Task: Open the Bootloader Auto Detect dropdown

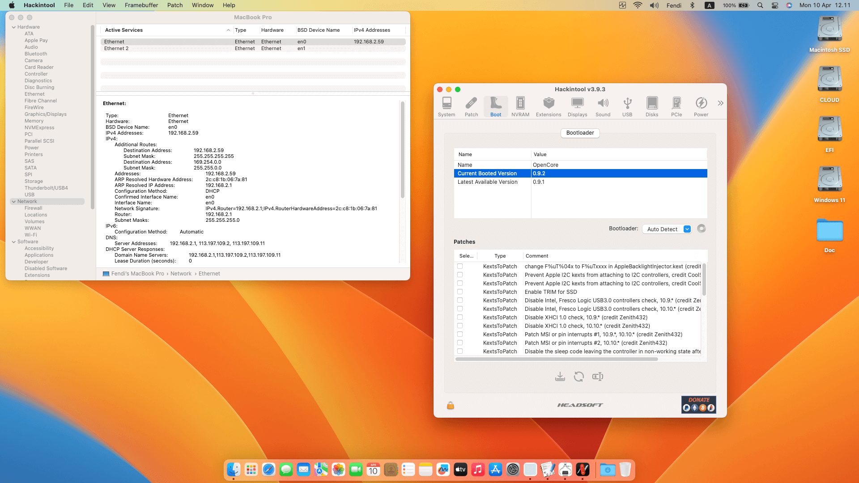Action: coord(667,229)
